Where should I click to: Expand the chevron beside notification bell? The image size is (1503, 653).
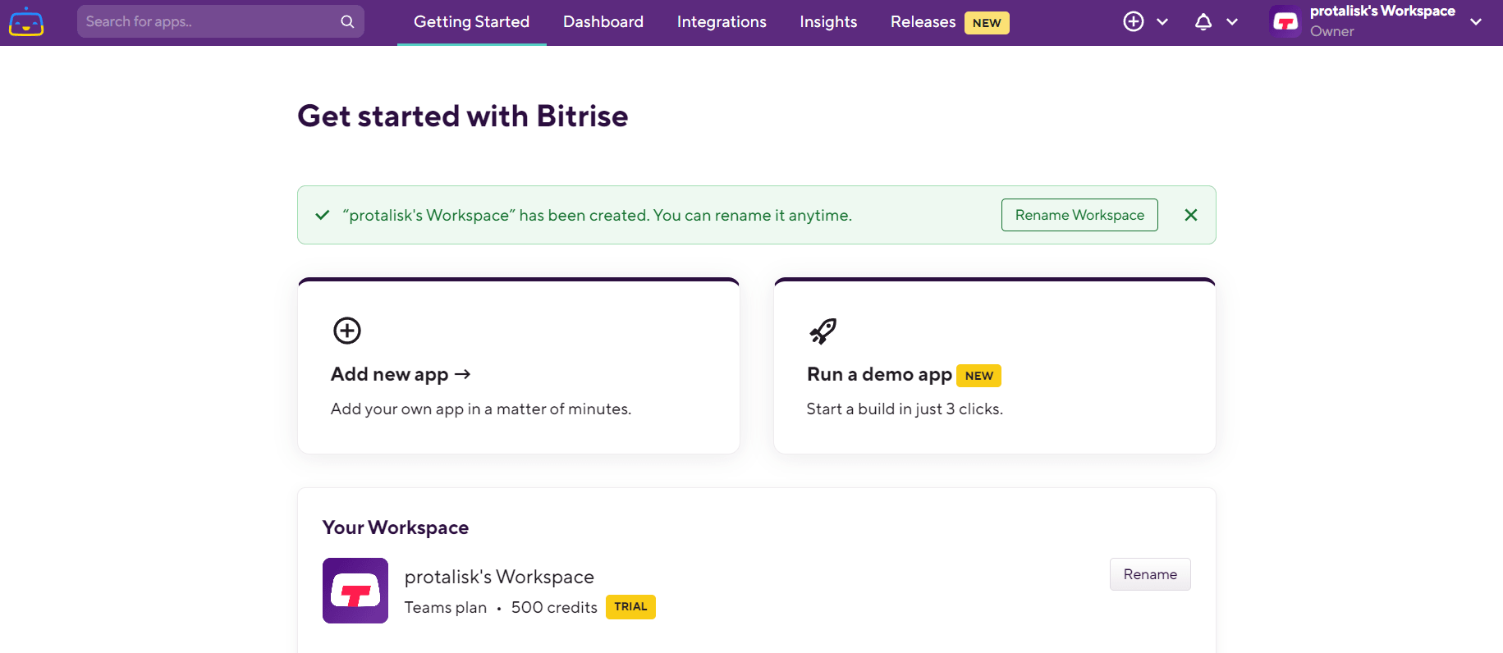[1232, 22]
